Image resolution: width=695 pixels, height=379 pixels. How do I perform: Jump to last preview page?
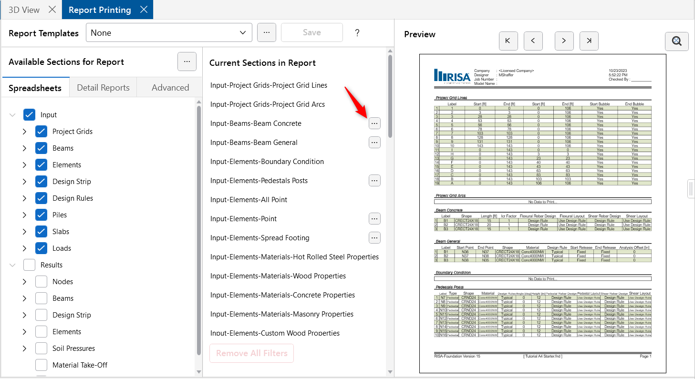(x=589, y=41)
